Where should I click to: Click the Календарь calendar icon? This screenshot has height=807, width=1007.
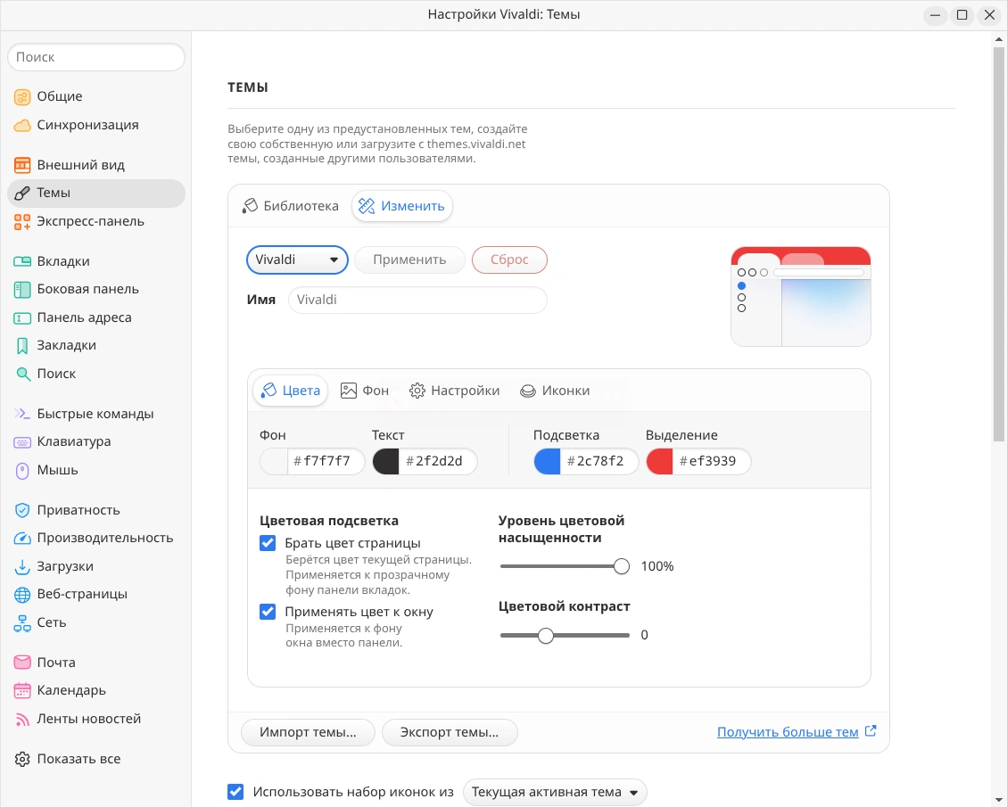(22, 690)
